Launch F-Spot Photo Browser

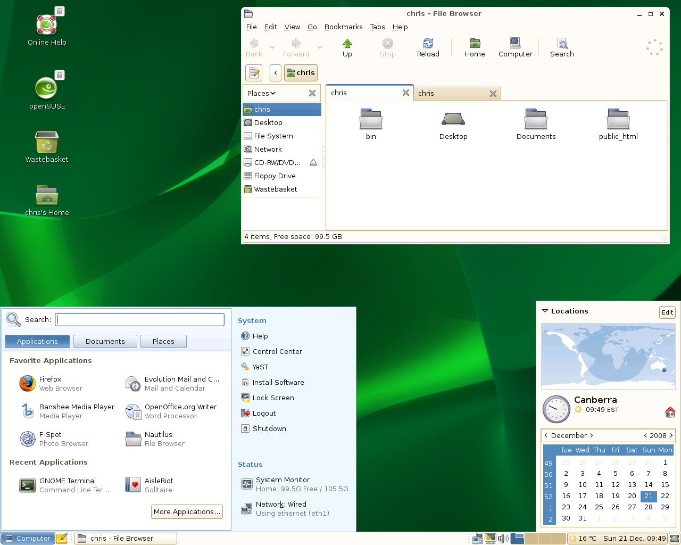(x=54, y=439)
